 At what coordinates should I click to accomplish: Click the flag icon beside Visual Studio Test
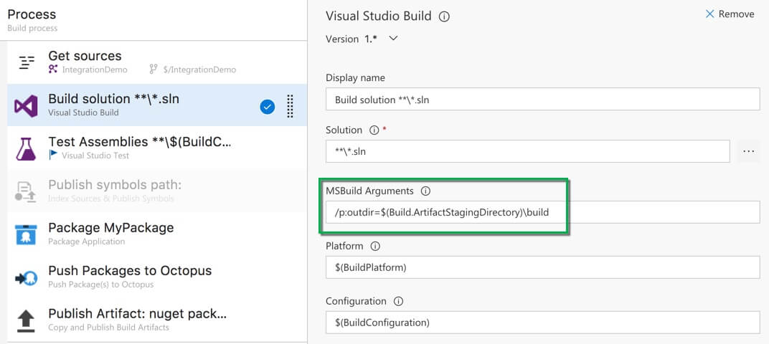tap(53, 156)
